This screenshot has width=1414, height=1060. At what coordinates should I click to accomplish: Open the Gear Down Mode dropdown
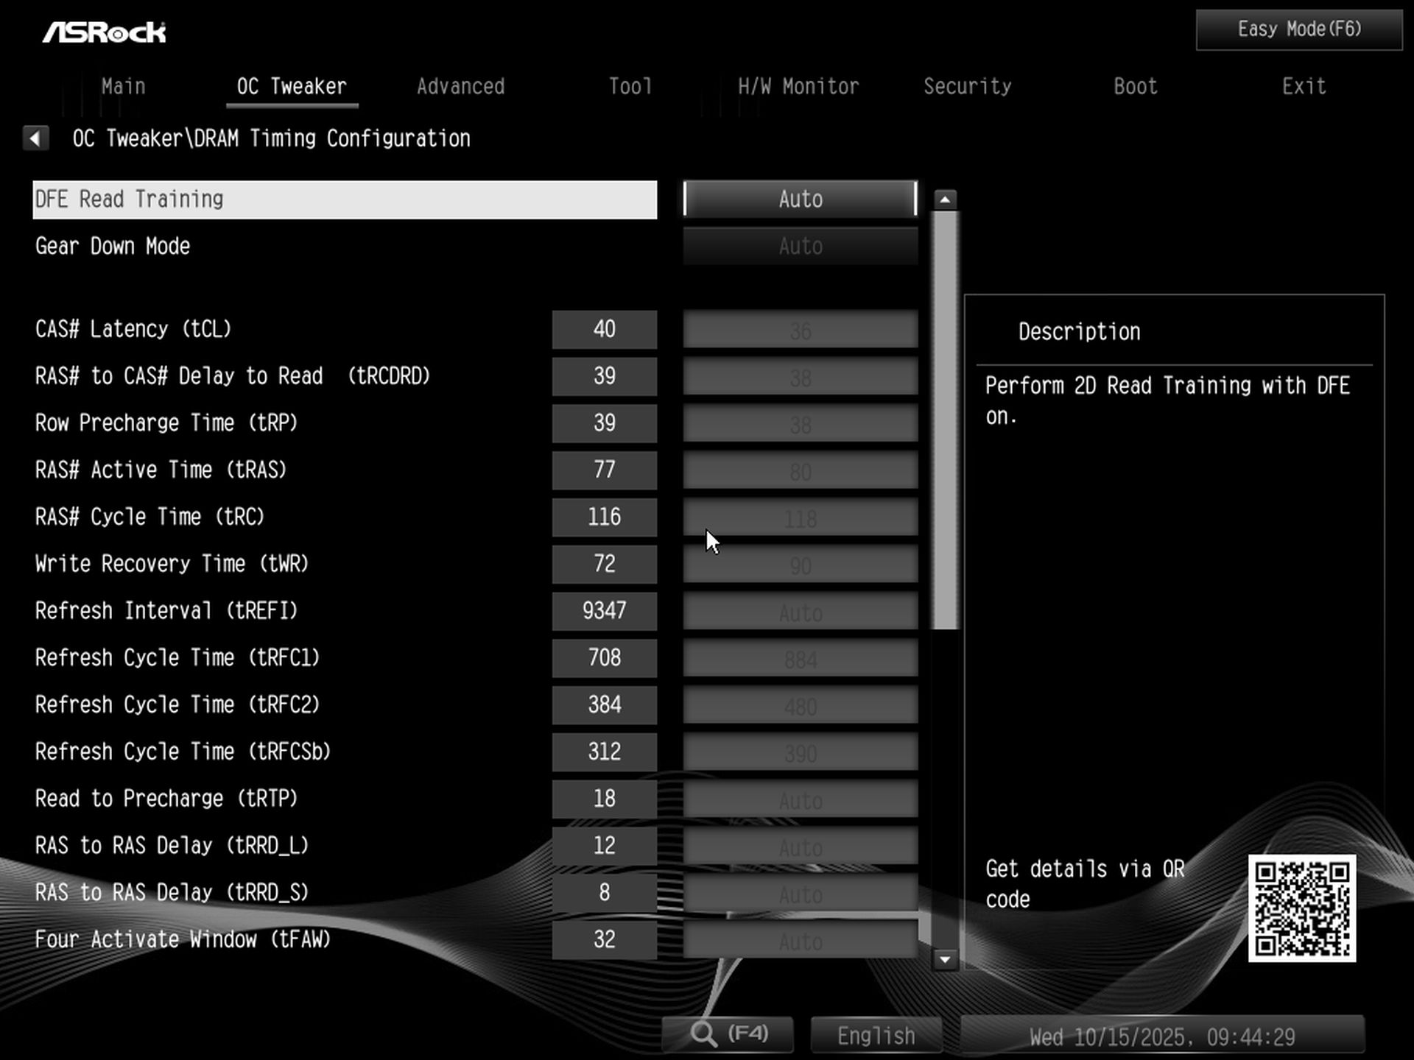pyautogui.click(x=800, y=247)
